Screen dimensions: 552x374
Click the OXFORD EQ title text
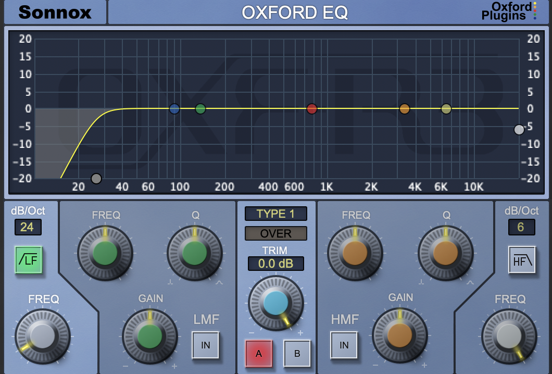click(295, 13)
